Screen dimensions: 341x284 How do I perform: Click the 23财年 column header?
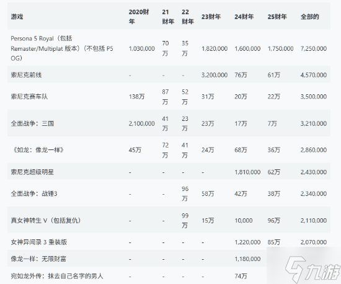click(x=211, y=17)
